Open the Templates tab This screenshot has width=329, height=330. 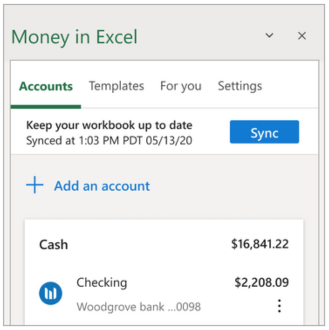pyautogui.click(x=117, y=86)
